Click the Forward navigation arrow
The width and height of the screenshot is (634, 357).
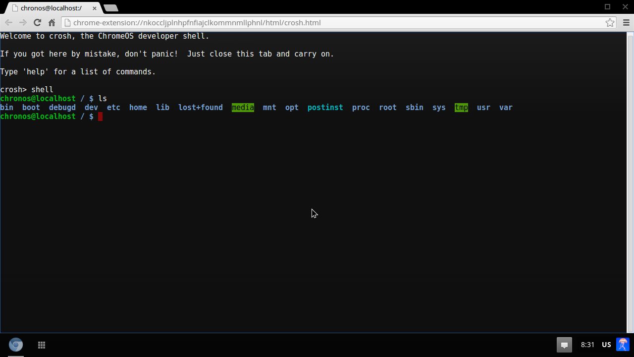(x=23, y=23)
